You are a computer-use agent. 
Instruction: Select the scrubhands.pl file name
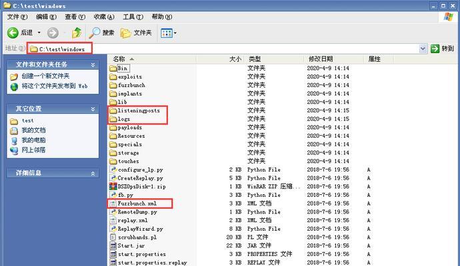pos(137,237)
